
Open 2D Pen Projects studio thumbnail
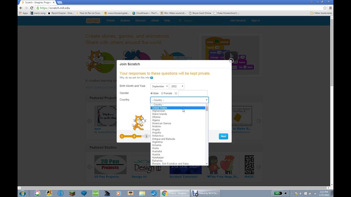[110, 165]
